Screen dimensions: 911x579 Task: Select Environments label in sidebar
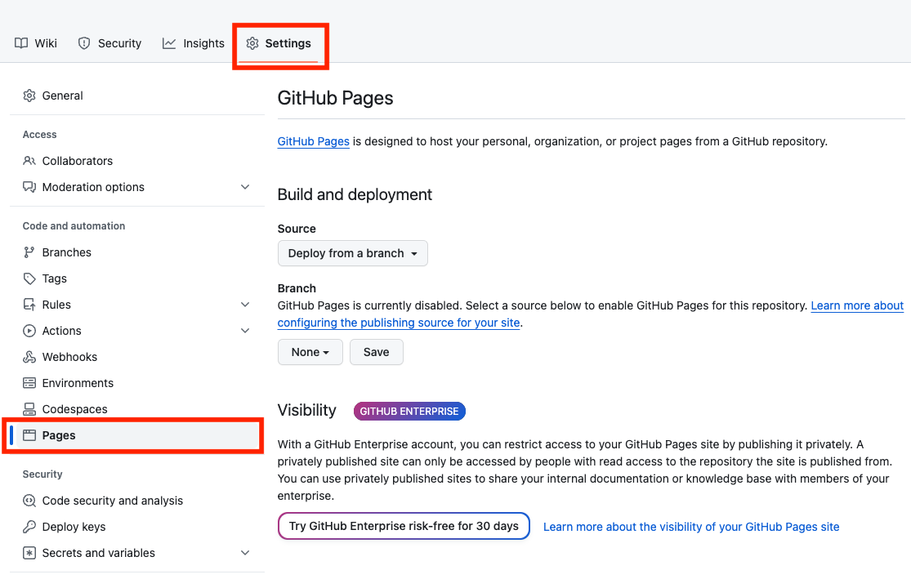click(78, 383)
